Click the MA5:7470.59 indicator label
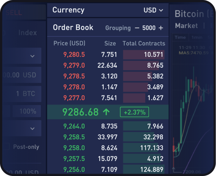The height and width of the screenshot is (176, 216). click(x=194, y=53)
